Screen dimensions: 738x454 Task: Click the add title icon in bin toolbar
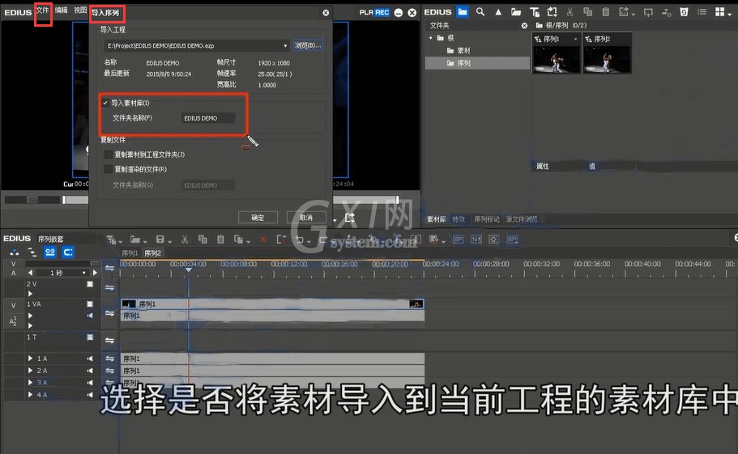(x=534, y=12)
